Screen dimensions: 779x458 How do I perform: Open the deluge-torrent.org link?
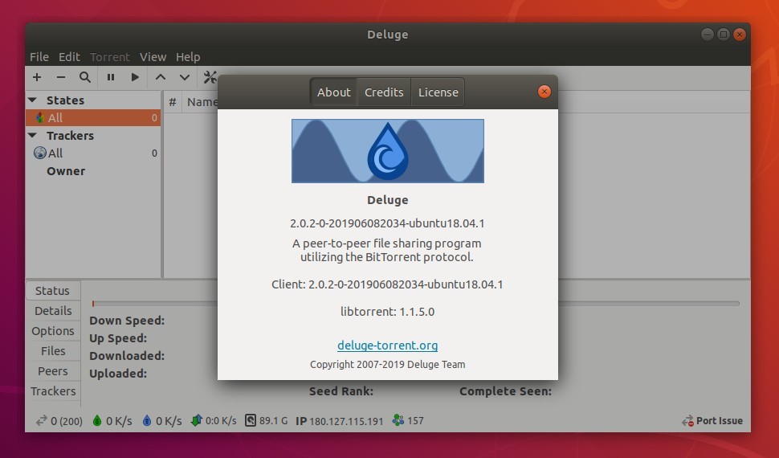coord(388,346)
